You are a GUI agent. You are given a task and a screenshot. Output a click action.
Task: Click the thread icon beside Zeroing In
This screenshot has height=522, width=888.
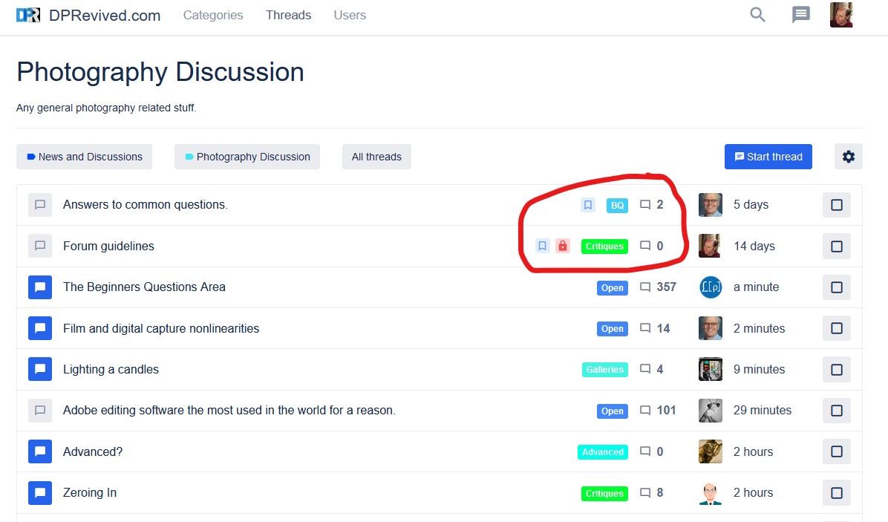coord(40,493)
